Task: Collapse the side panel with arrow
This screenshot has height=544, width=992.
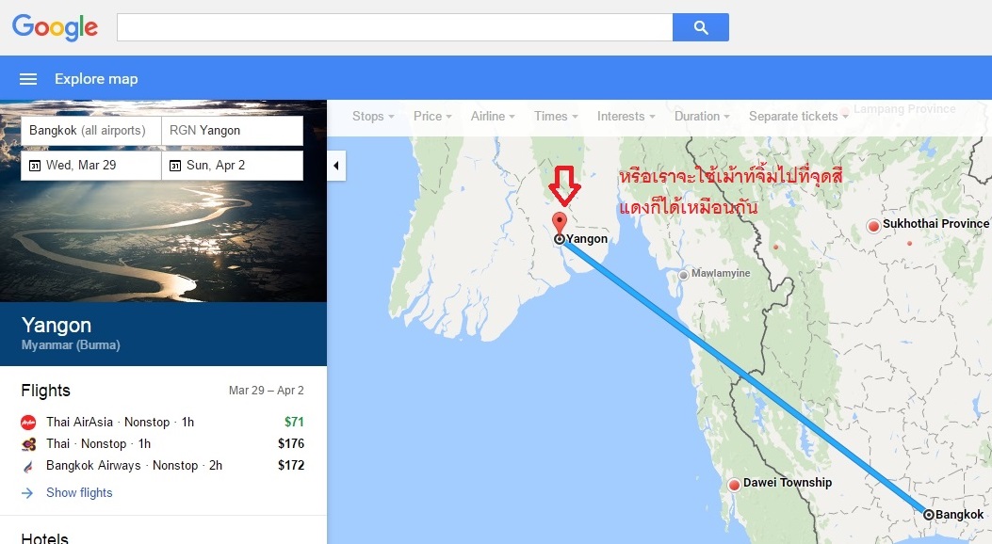Action: pyautogui.click(x=336, y=166)
